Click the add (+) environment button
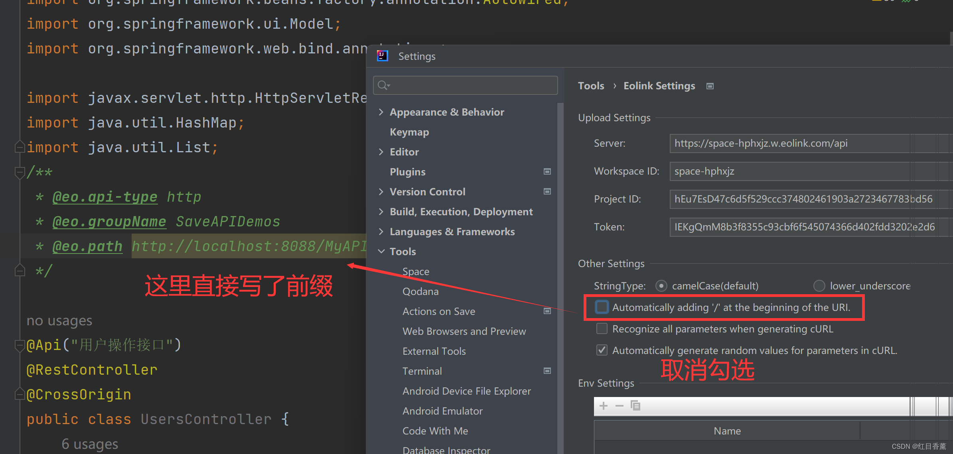The width and height of the screenshot is (953, 454). (x=604, y=406)
